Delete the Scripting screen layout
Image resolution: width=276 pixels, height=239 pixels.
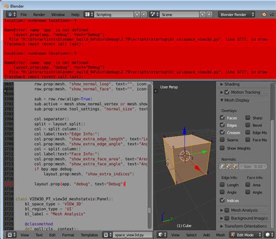coord(144,15)
